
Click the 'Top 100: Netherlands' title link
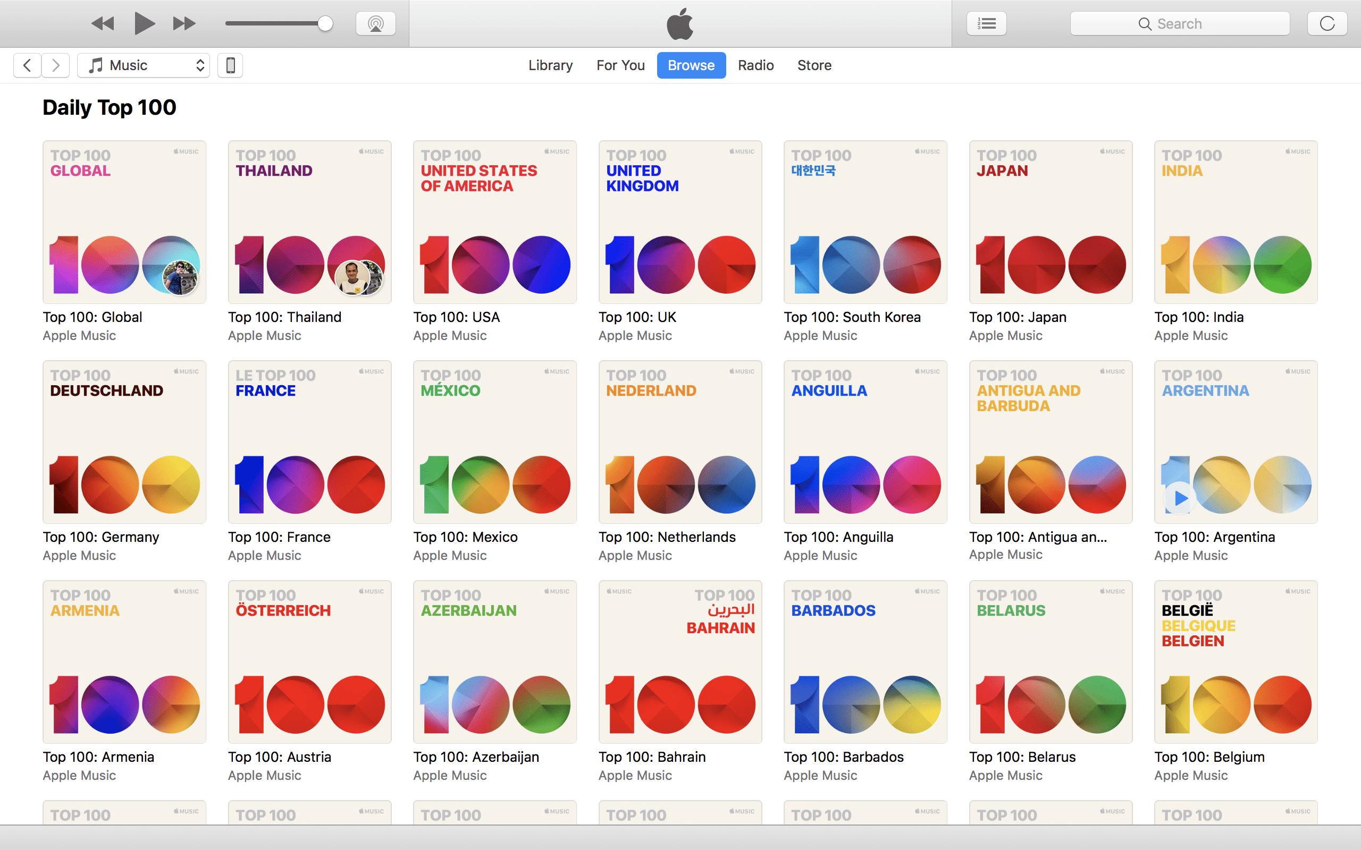click(667, 537)
